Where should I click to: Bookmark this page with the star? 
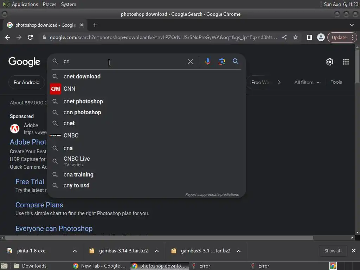[295, 37]
